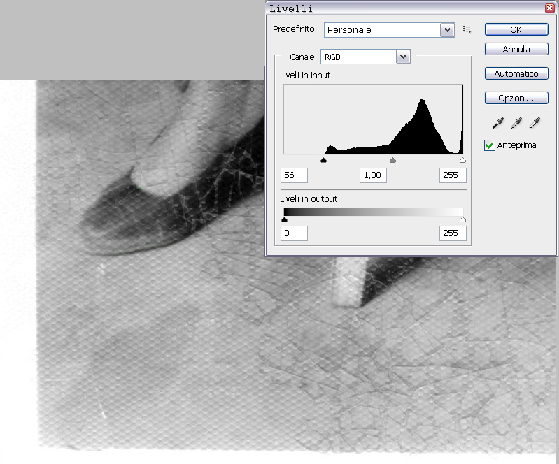Screen dimensions: 559x464
Task: Open the Predefinito preset dropdown
Action: [447, 30]
